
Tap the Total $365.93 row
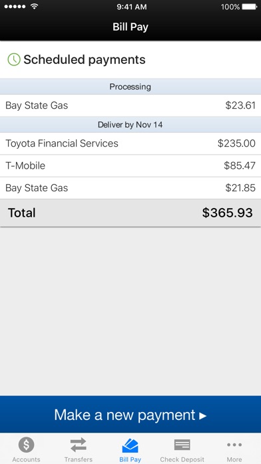130,213
